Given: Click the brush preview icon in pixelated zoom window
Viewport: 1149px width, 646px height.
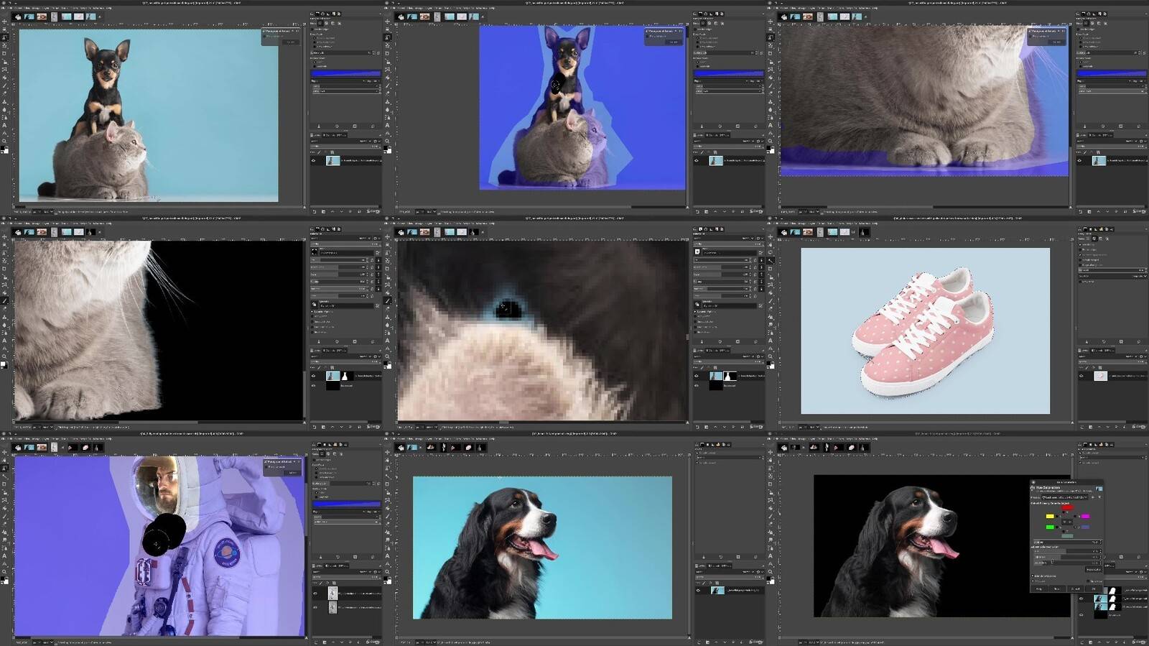Looking at the screenshot, I should coord(697,252).
